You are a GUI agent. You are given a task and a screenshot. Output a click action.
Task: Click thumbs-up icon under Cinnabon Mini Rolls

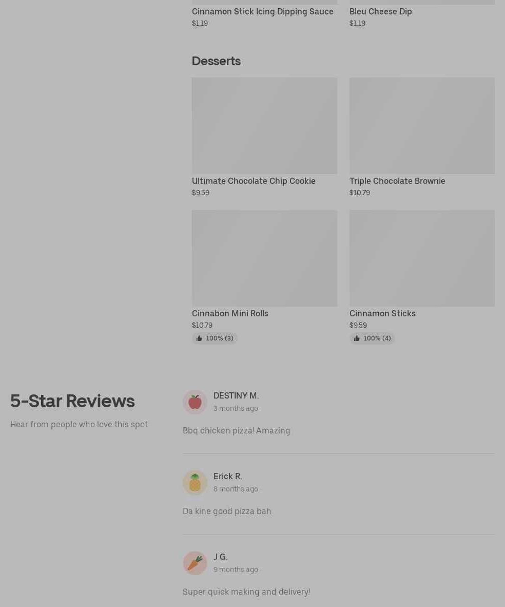[199, 338]
